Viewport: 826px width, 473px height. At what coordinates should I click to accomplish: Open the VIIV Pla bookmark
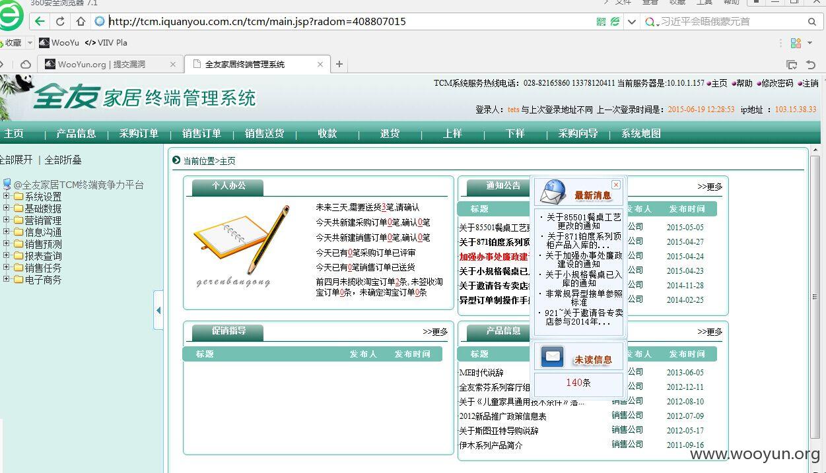click(x=106, y=43)
